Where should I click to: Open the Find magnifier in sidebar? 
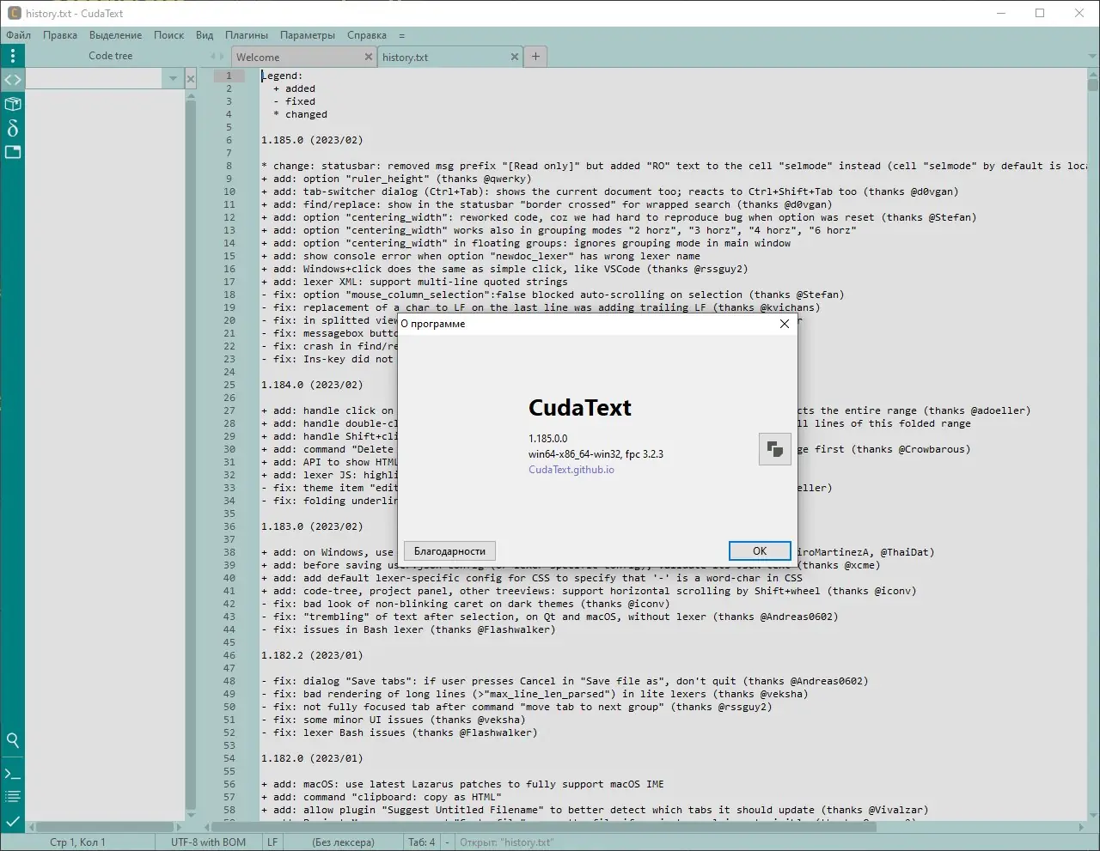13,740
